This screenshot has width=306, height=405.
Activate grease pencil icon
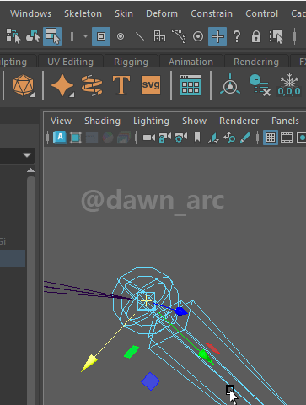245,138
